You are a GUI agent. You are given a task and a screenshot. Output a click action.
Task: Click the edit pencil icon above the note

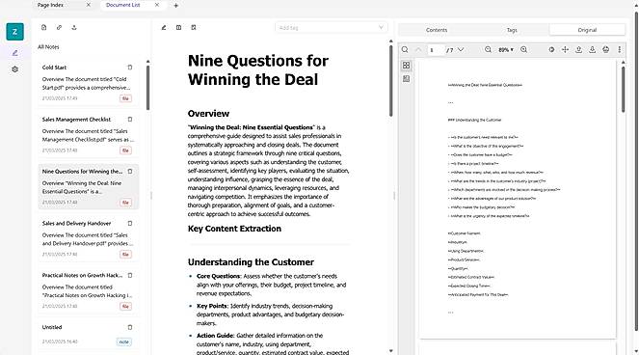(x=164, y=27)
